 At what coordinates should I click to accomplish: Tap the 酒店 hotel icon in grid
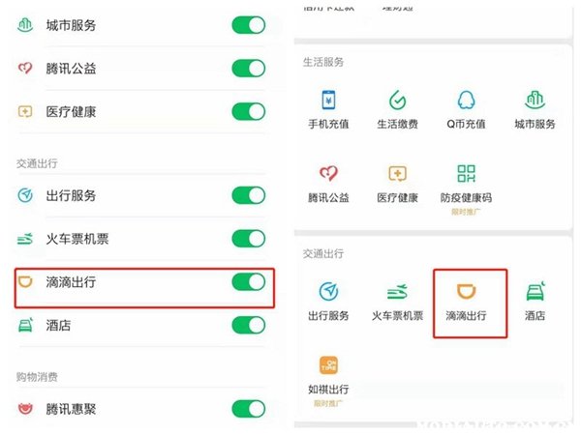click(x=535, y=292)
